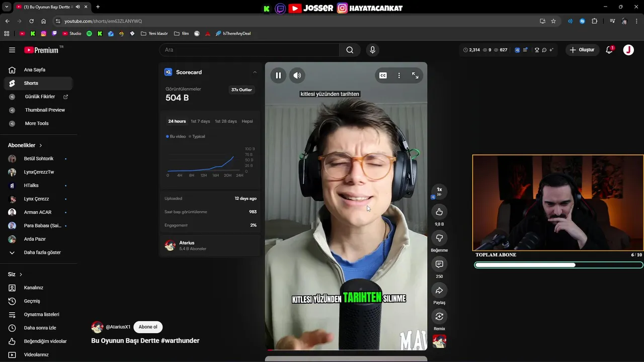
Task: Open Beğendiğim videolar
Action: tap(38, 341)
